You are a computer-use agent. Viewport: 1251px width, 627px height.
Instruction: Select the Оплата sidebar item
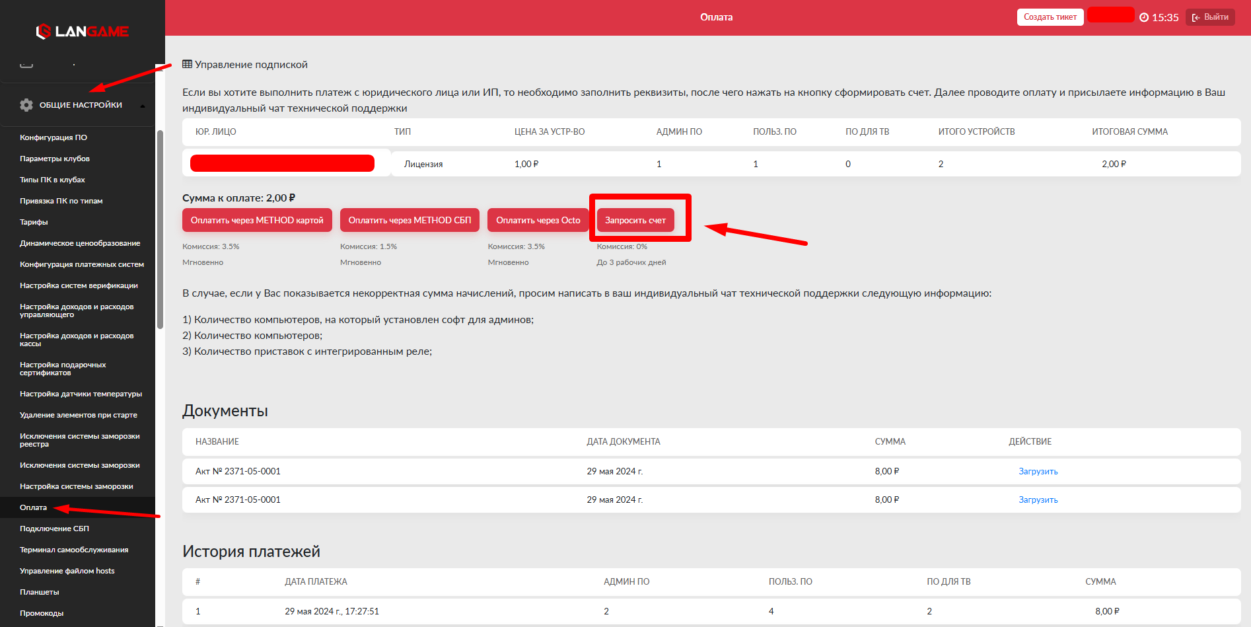click(x=33, y=507)
